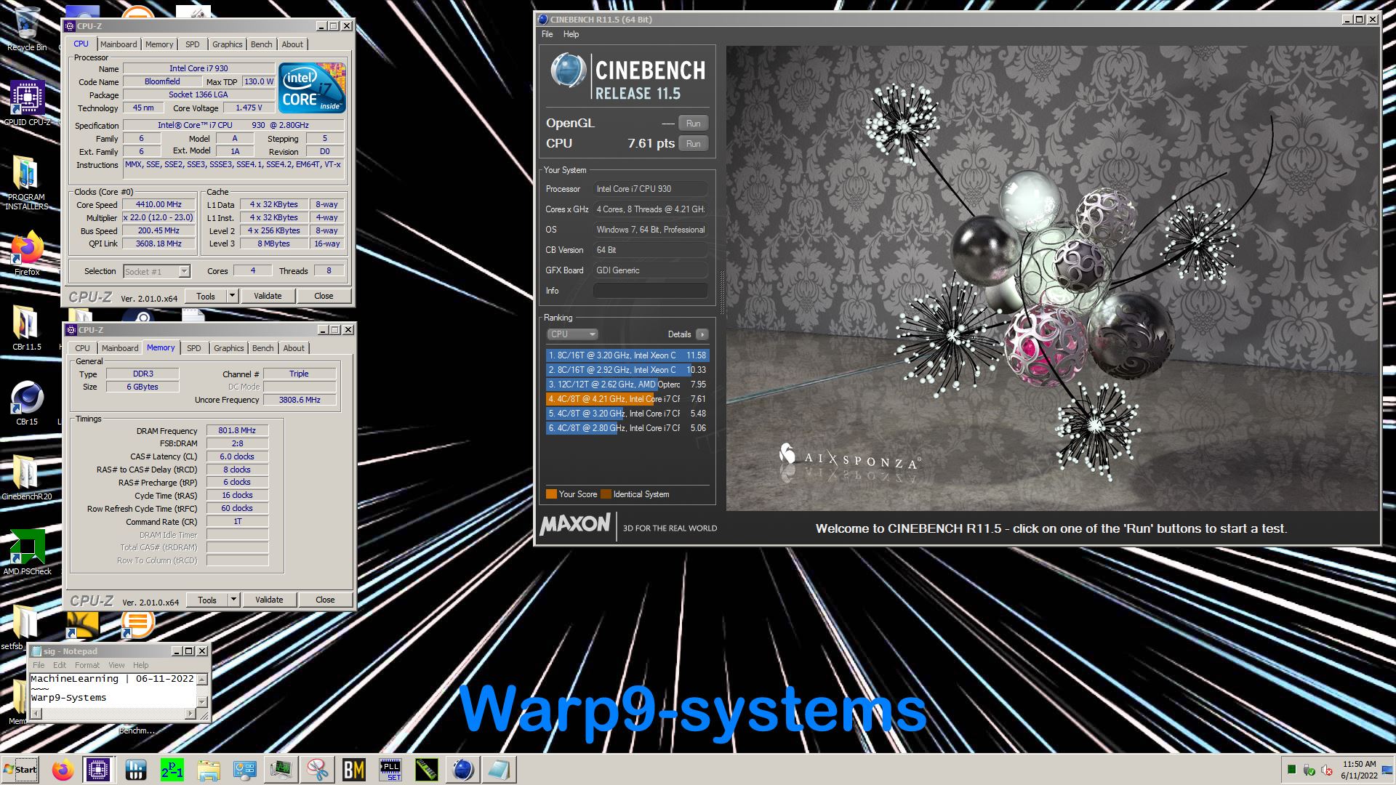Open the Socket #1 selection dropdown

[184, 271]
